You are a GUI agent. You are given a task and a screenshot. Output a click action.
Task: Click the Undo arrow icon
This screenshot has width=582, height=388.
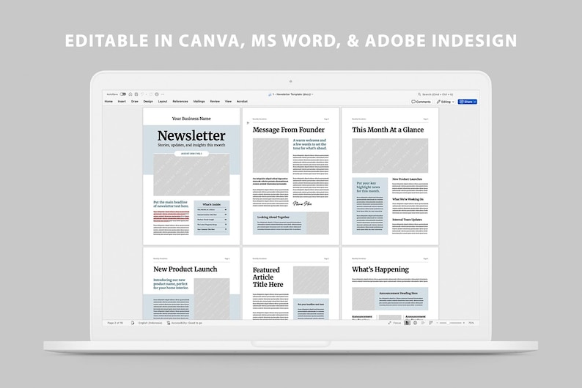pyautogui.click(x=142, y=94)
